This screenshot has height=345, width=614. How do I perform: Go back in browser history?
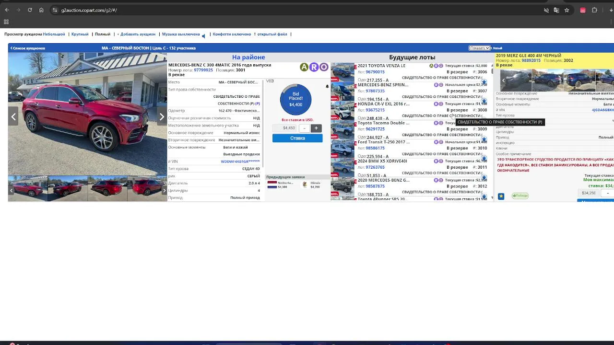7,10
